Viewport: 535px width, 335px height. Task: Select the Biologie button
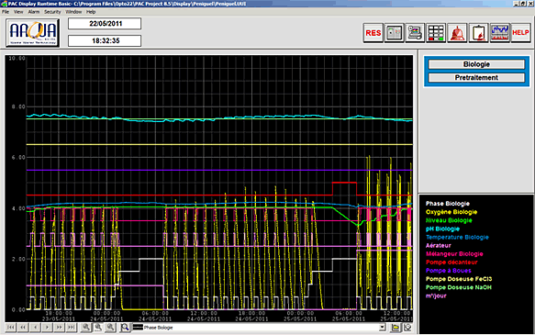click(x=476, y=64)
